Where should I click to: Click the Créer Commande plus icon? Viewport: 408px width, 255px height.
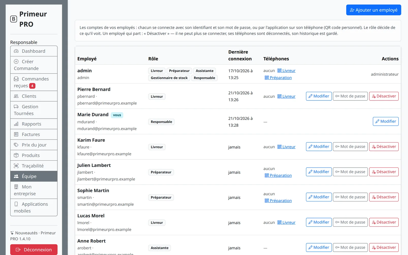point(16,61)
